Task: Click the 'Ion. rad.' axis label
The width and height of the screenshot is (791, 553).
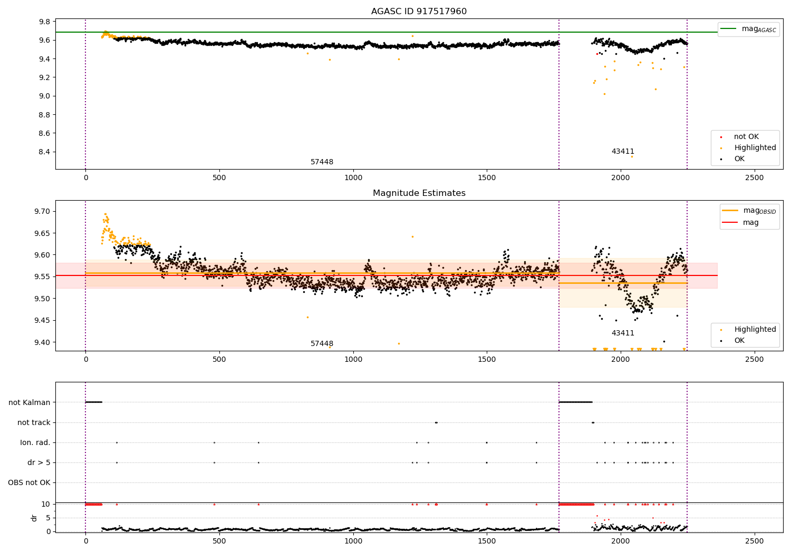Action: pyautogui.click(x=35, y=442)
